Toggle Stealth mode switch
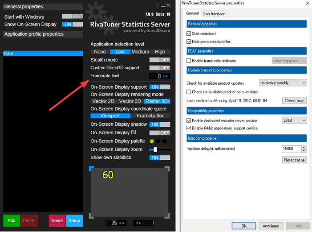Viewport: 312px width, 232px height. pyautogui.click(x=160, y=60)
